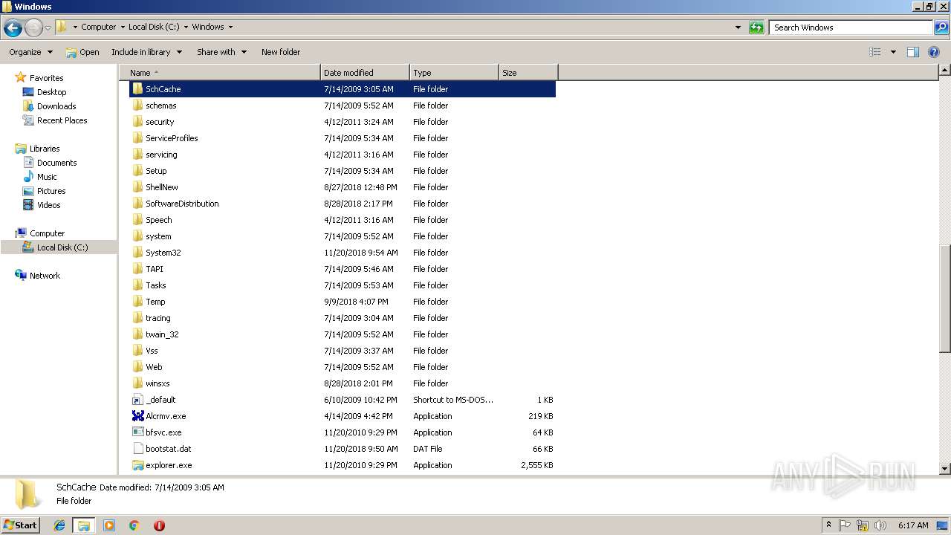Select the Temp folder icon
The image size is (951, 535).
[x=137, y=302]
